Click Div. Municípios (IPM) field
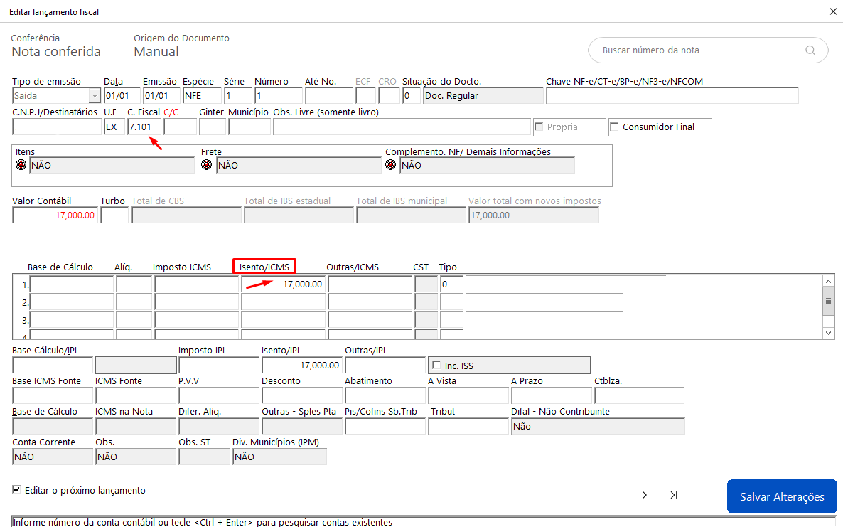Viewport: 843px width, 527px height. click(279, 457)
